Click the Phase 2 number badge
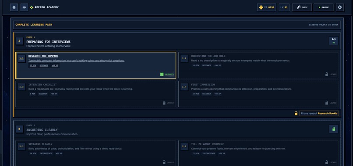Viewport: 353px width, 166px height. (x=19, y=129)
